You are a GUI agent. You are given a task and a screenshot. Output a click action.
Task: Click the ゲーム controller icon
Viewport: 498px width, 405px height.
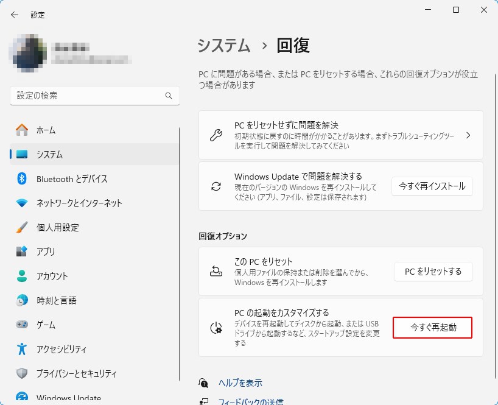coord(22,325)
